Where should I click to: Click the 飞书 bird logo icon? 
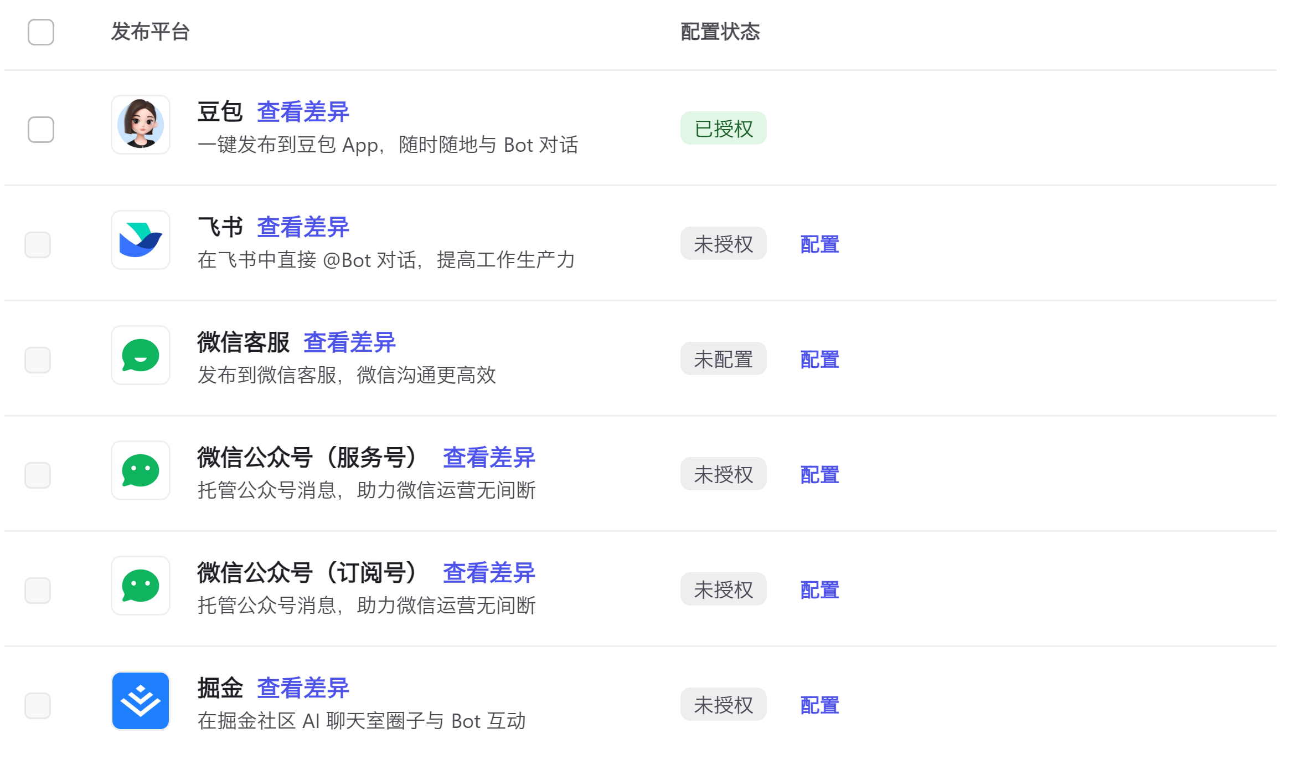(x=141, y=240)
